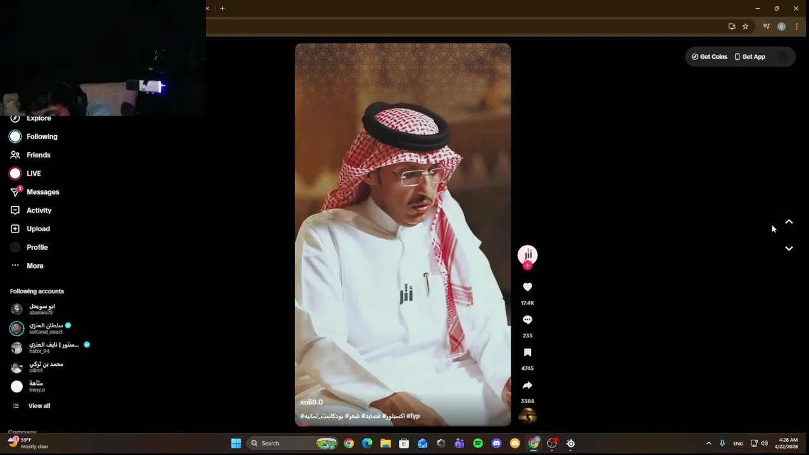
Task: Open Microsoft Teams from the taskbar
Action: click(459, 444)
